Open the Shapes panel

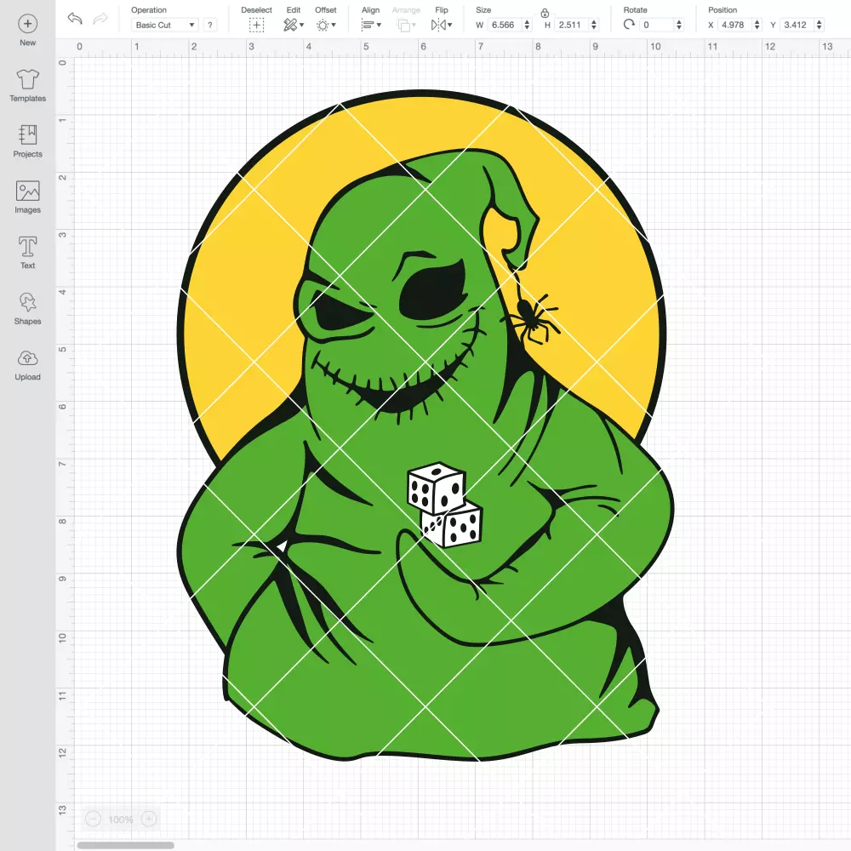(28, 309)
